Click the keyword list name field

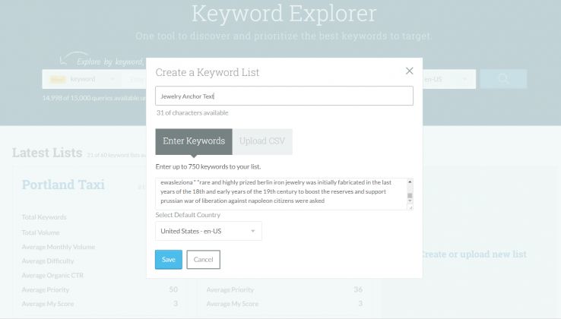pos(284,96)
